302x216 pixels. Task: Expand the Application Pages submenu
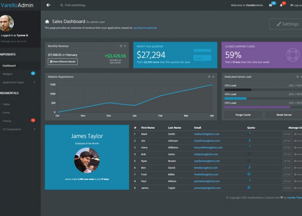coord(35,82)
